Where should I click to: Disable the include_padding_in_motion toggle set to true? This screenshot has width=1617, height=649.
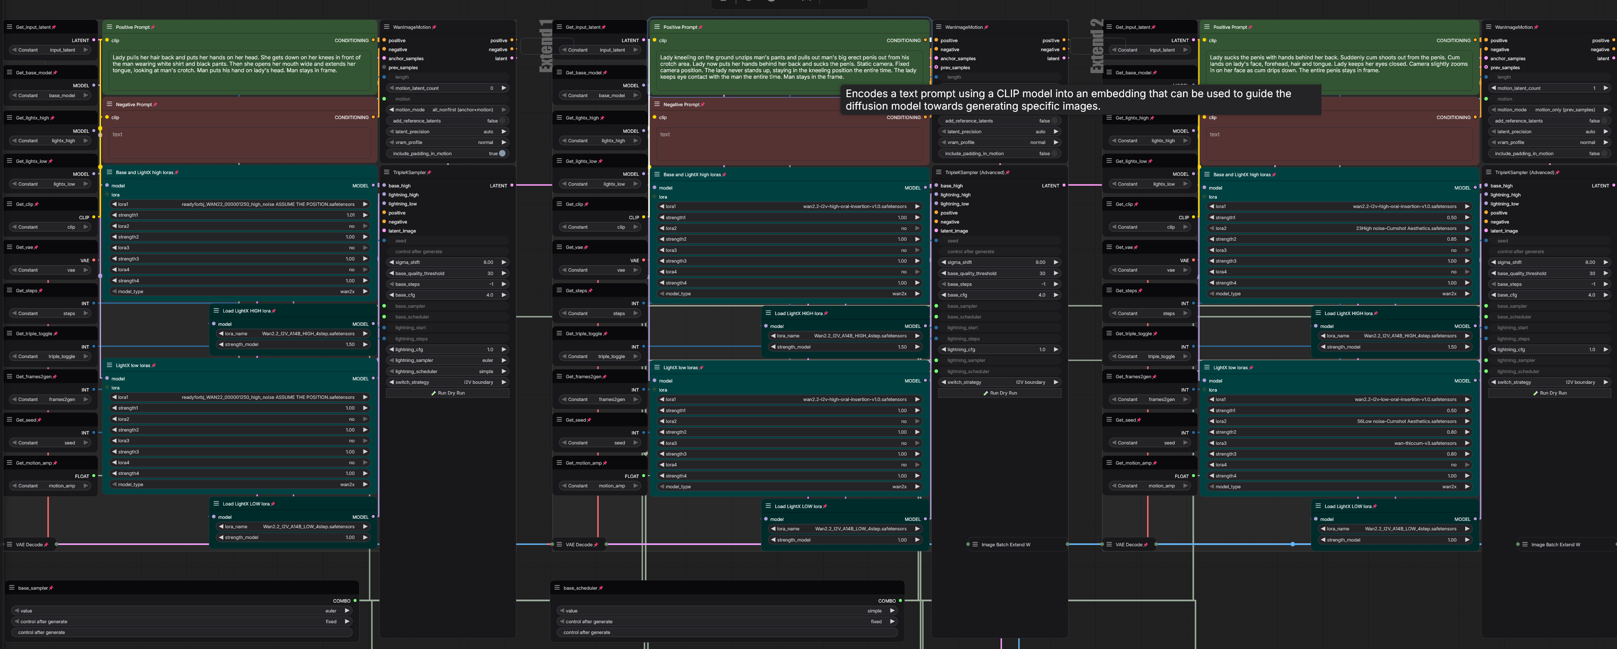[502, 153]
